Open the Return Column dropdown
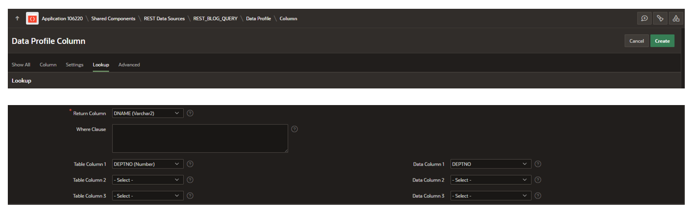Viewport: 696px width, 215px height. pos(148,113)
